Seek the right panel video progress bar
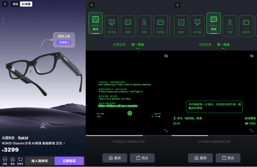Screen dimensions: 257x167 pos(214,135)
